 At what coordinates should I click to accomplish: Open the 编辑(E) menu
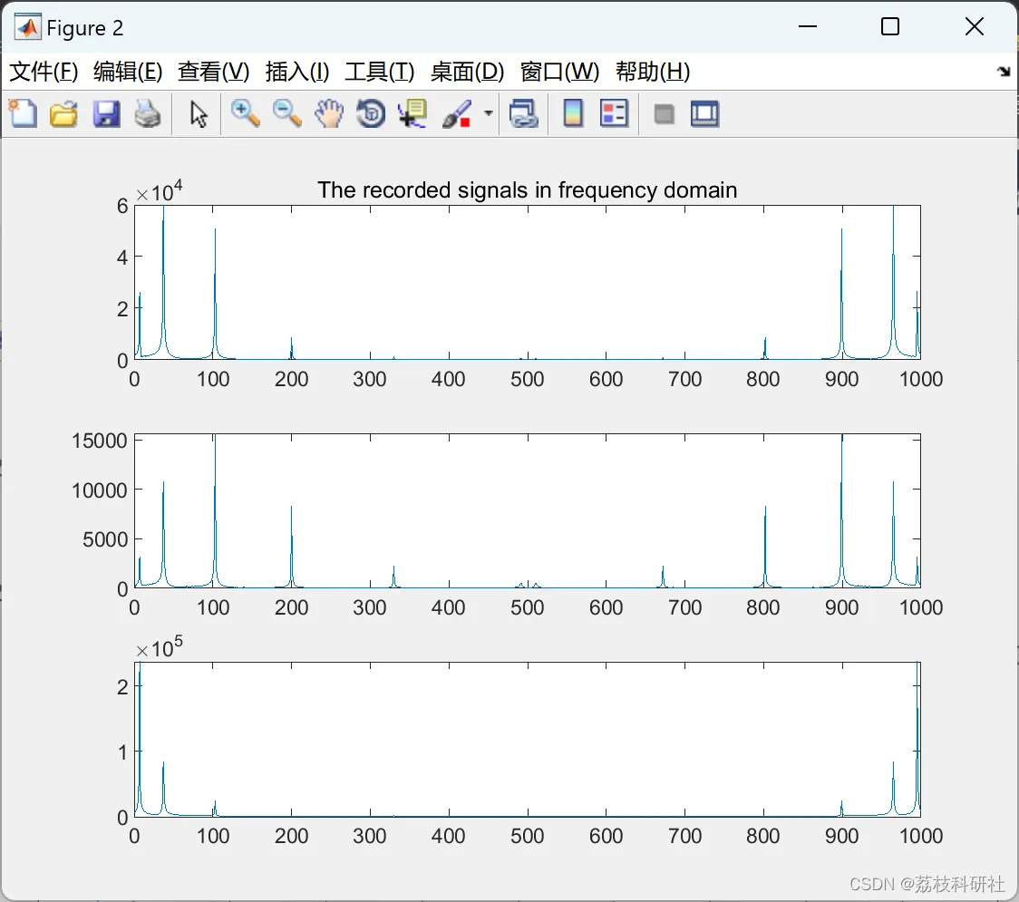click(x=127, y=72)
